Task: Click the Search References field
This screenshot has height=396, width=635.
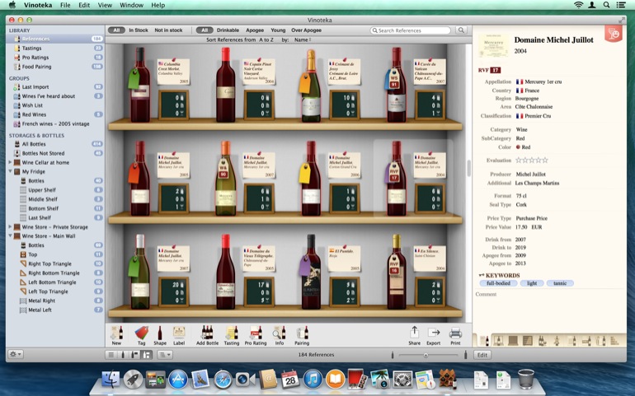Action: coord(410,30)
